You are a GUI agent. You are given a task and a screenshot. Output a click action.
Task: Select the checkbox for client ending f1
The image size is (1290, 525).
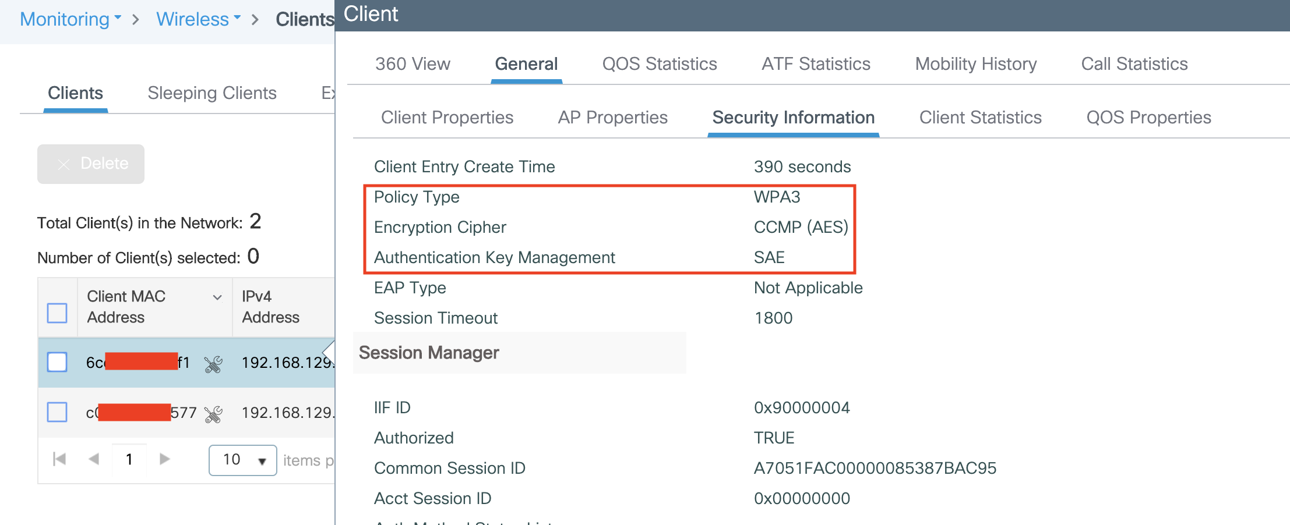[57, 362]
